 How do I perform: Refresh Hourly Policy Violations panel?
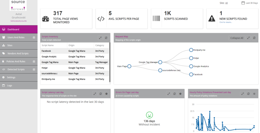tap(248, 94)
